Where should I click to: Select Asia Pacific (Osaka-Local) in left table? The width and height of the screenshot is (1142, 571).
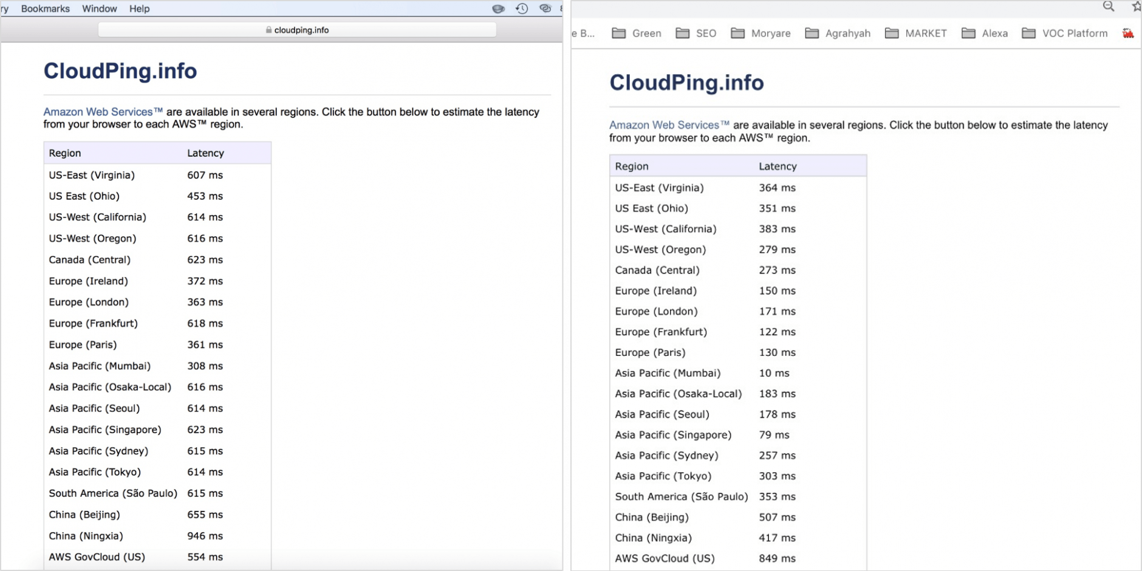tap(110, 388)
